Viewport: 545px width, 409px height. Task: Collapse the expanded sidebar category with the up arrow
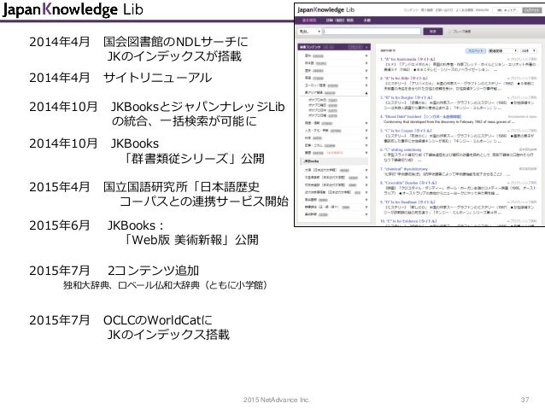366,93
